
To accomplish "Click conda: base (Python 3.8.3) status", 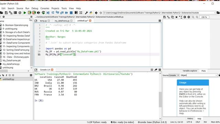I will [152, 122].
